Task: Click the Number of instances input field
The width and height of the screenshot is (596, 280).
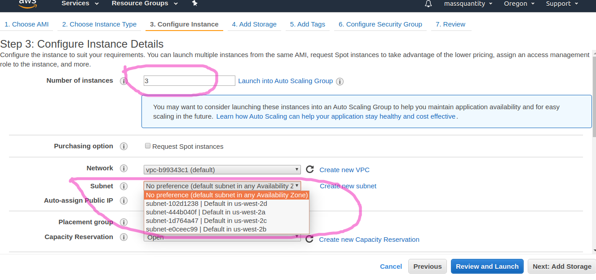Action: coord(189,81)
